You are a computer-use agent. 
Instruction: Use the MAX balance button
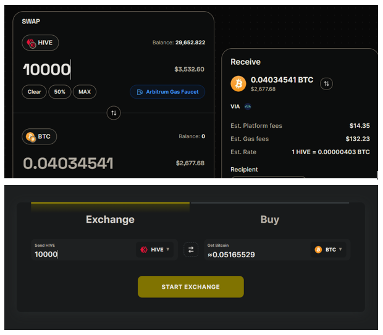coord(85,92)
